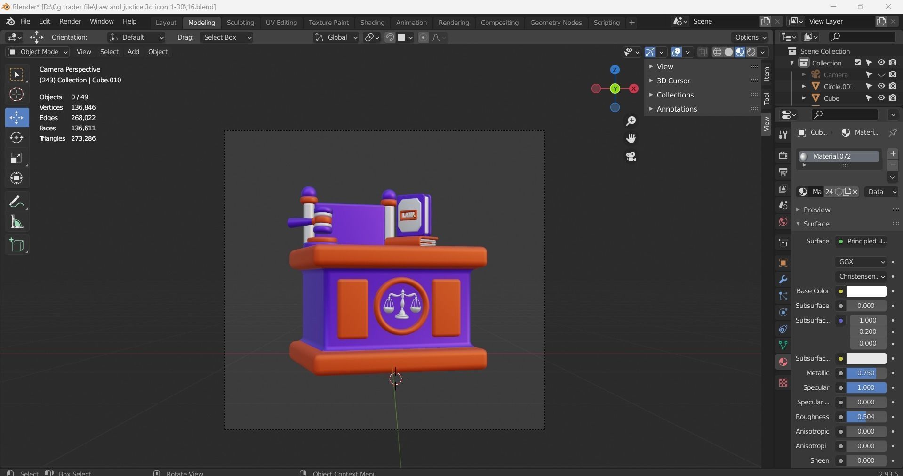Toggle snapping magnet icon
The image size is (903, 476).
[390, 38]
